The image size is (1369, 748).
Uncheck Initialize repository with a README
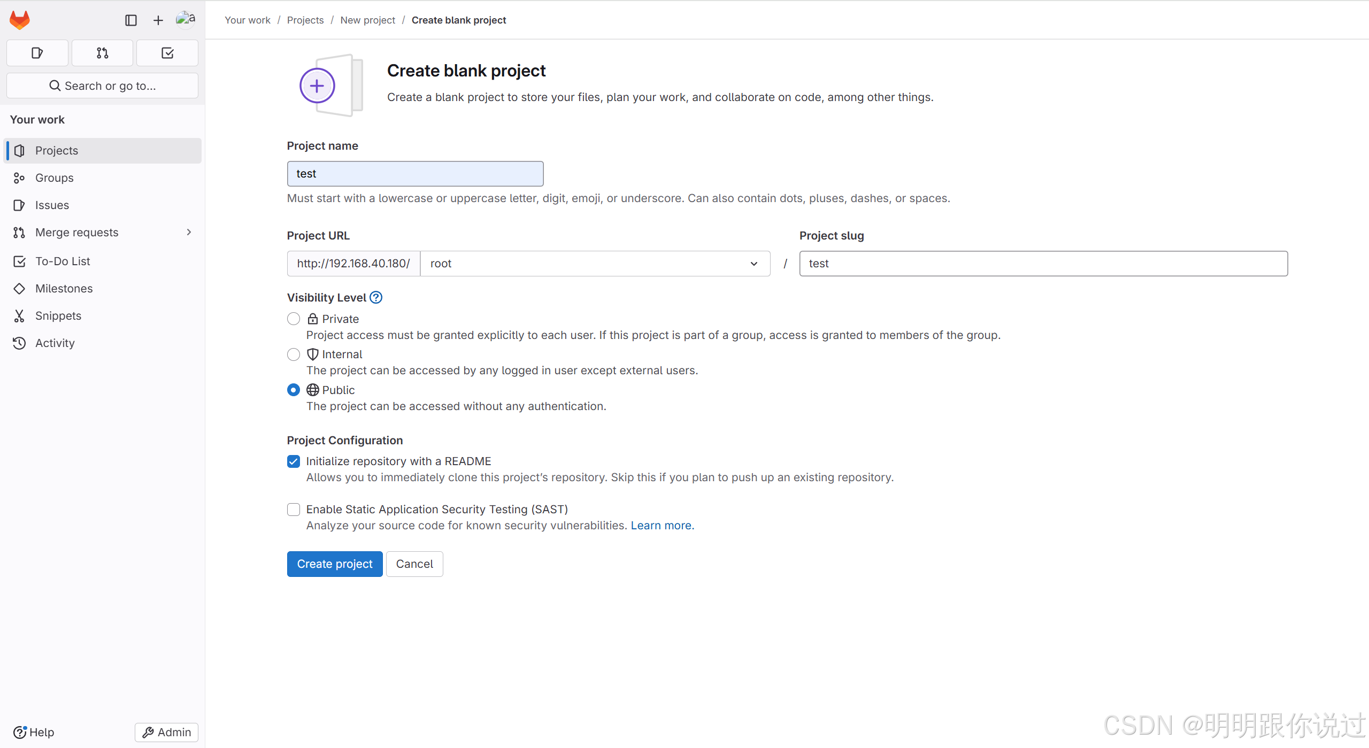click(294, 461)
